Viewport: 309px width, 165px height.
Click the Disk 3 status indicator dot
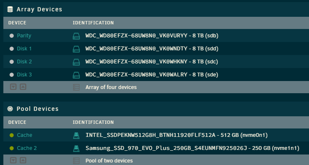click(12, 75)
